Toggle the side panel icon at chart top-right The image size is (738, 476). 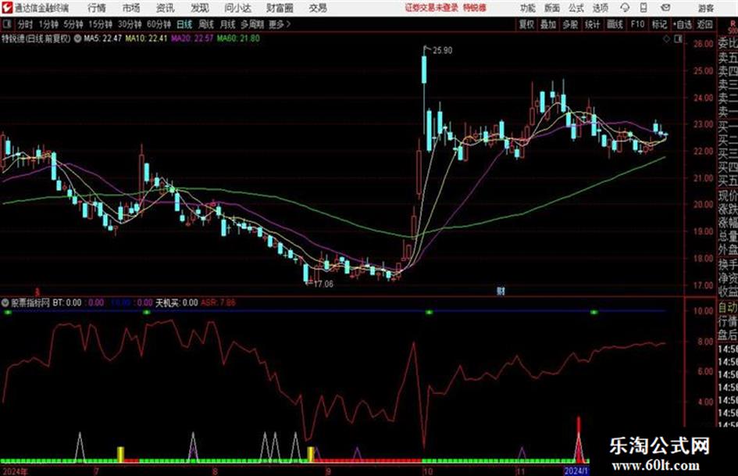(678, 39)
